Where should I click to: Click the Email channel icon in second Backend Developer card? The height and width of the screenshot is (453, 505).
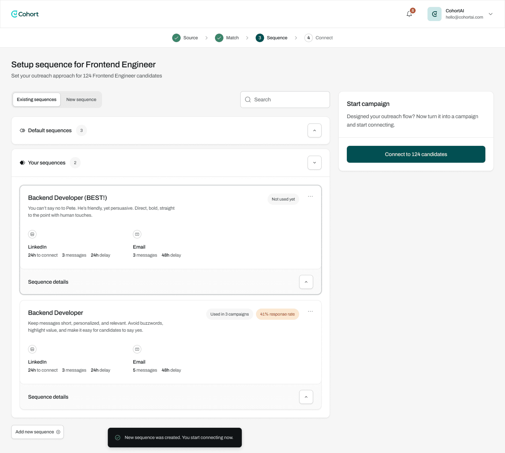pyautogui.click(x=137, y=349)
